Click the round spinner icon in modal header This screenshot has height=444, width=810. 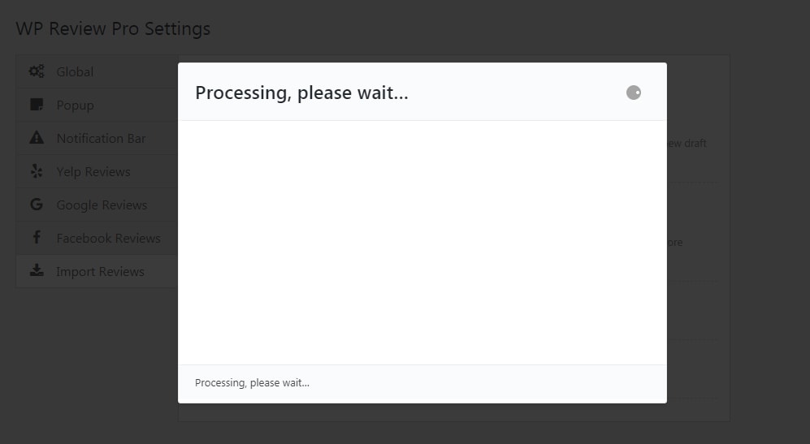(x=634, y=93)
